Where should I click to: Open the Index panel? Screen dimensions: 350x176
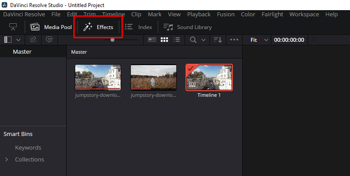click(138, 27)
